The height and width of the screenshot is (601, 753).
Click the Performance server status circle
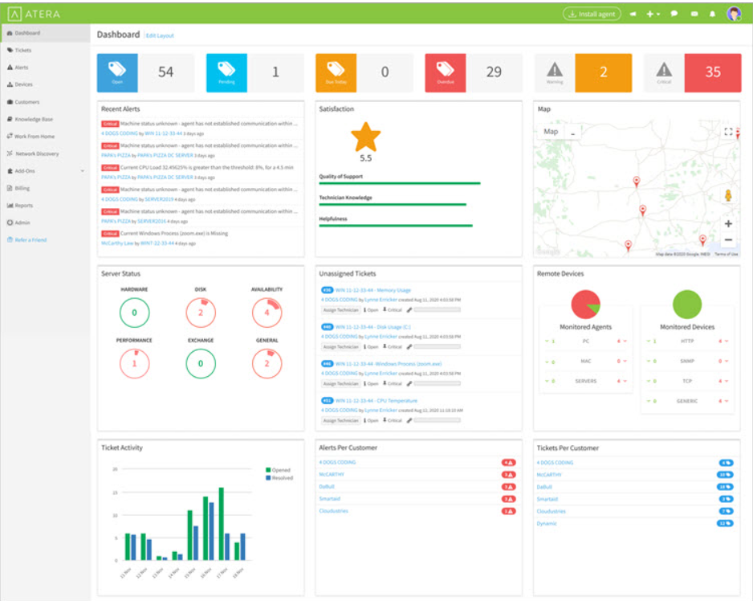coord(135,363)
